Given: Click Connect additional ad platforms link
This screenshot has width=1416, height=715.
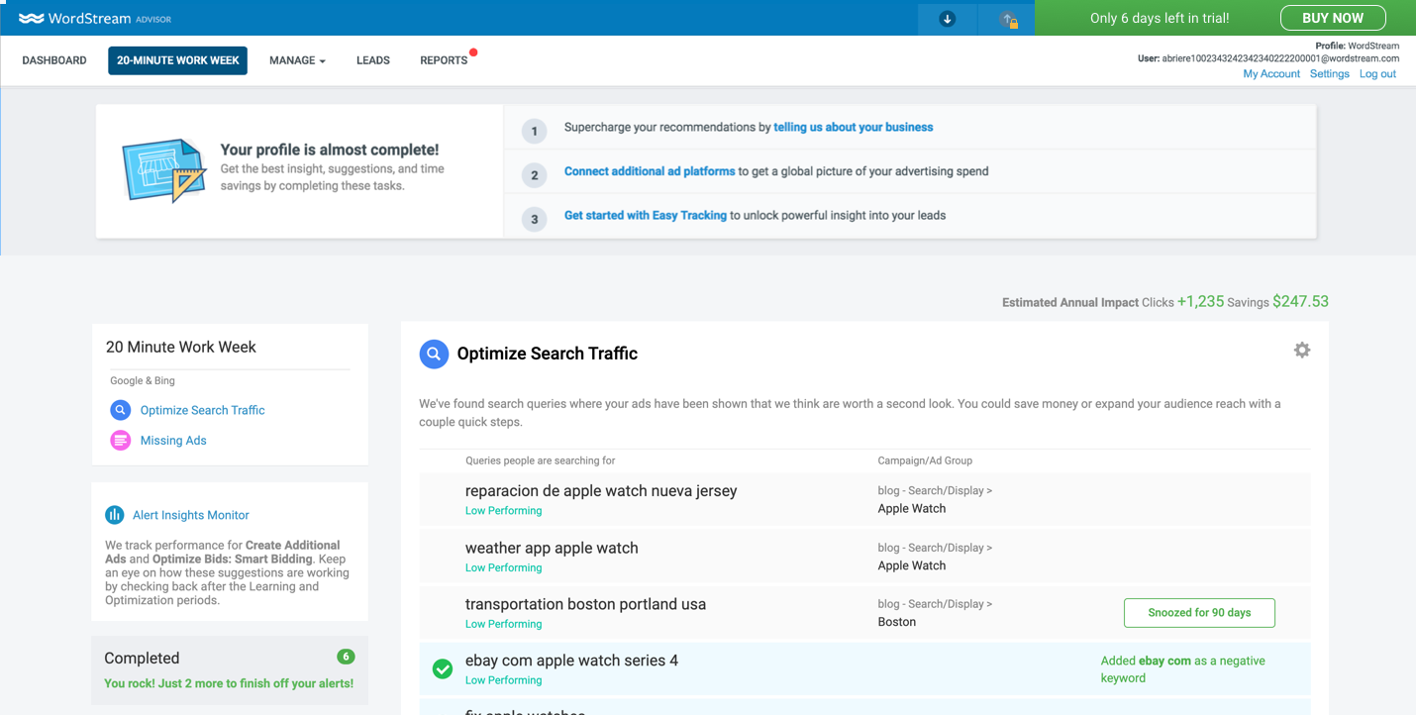Looking at the screenshot, I should pos(650,171).
